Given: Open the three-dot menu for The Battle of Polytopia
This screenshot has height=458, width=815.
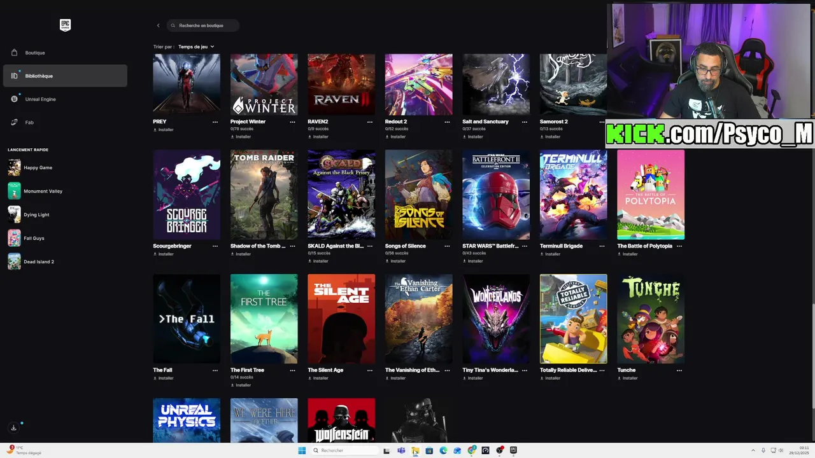Looking at the screenshot, I should tap(679, 246).
